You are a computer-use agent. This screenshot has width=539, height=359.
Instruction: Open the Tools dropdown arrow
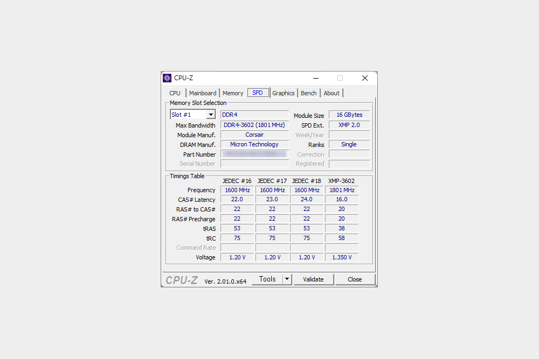287,279
